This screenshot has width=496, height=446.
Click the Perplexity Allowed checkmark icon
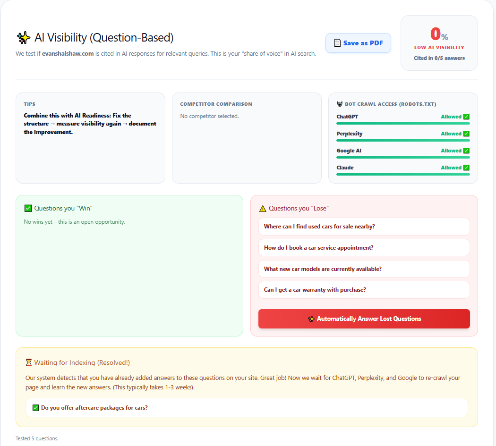click(466, 134)
